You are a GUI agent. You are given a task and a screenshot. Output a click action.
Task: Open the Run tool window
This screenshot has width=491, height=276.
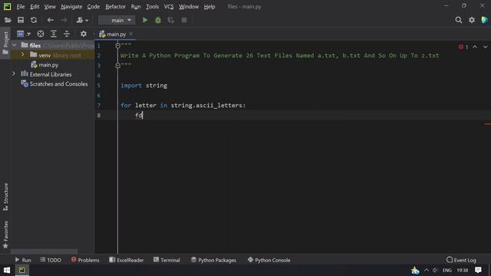point(23,260)
